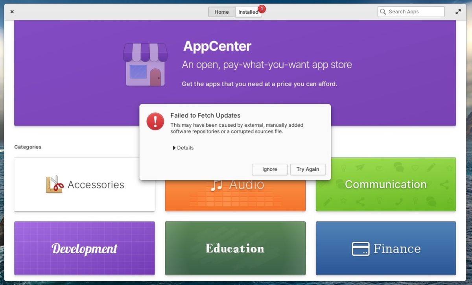Screen dimensions: 472x285
Task: Open the Education category tile
Action: tap(235, 248)
